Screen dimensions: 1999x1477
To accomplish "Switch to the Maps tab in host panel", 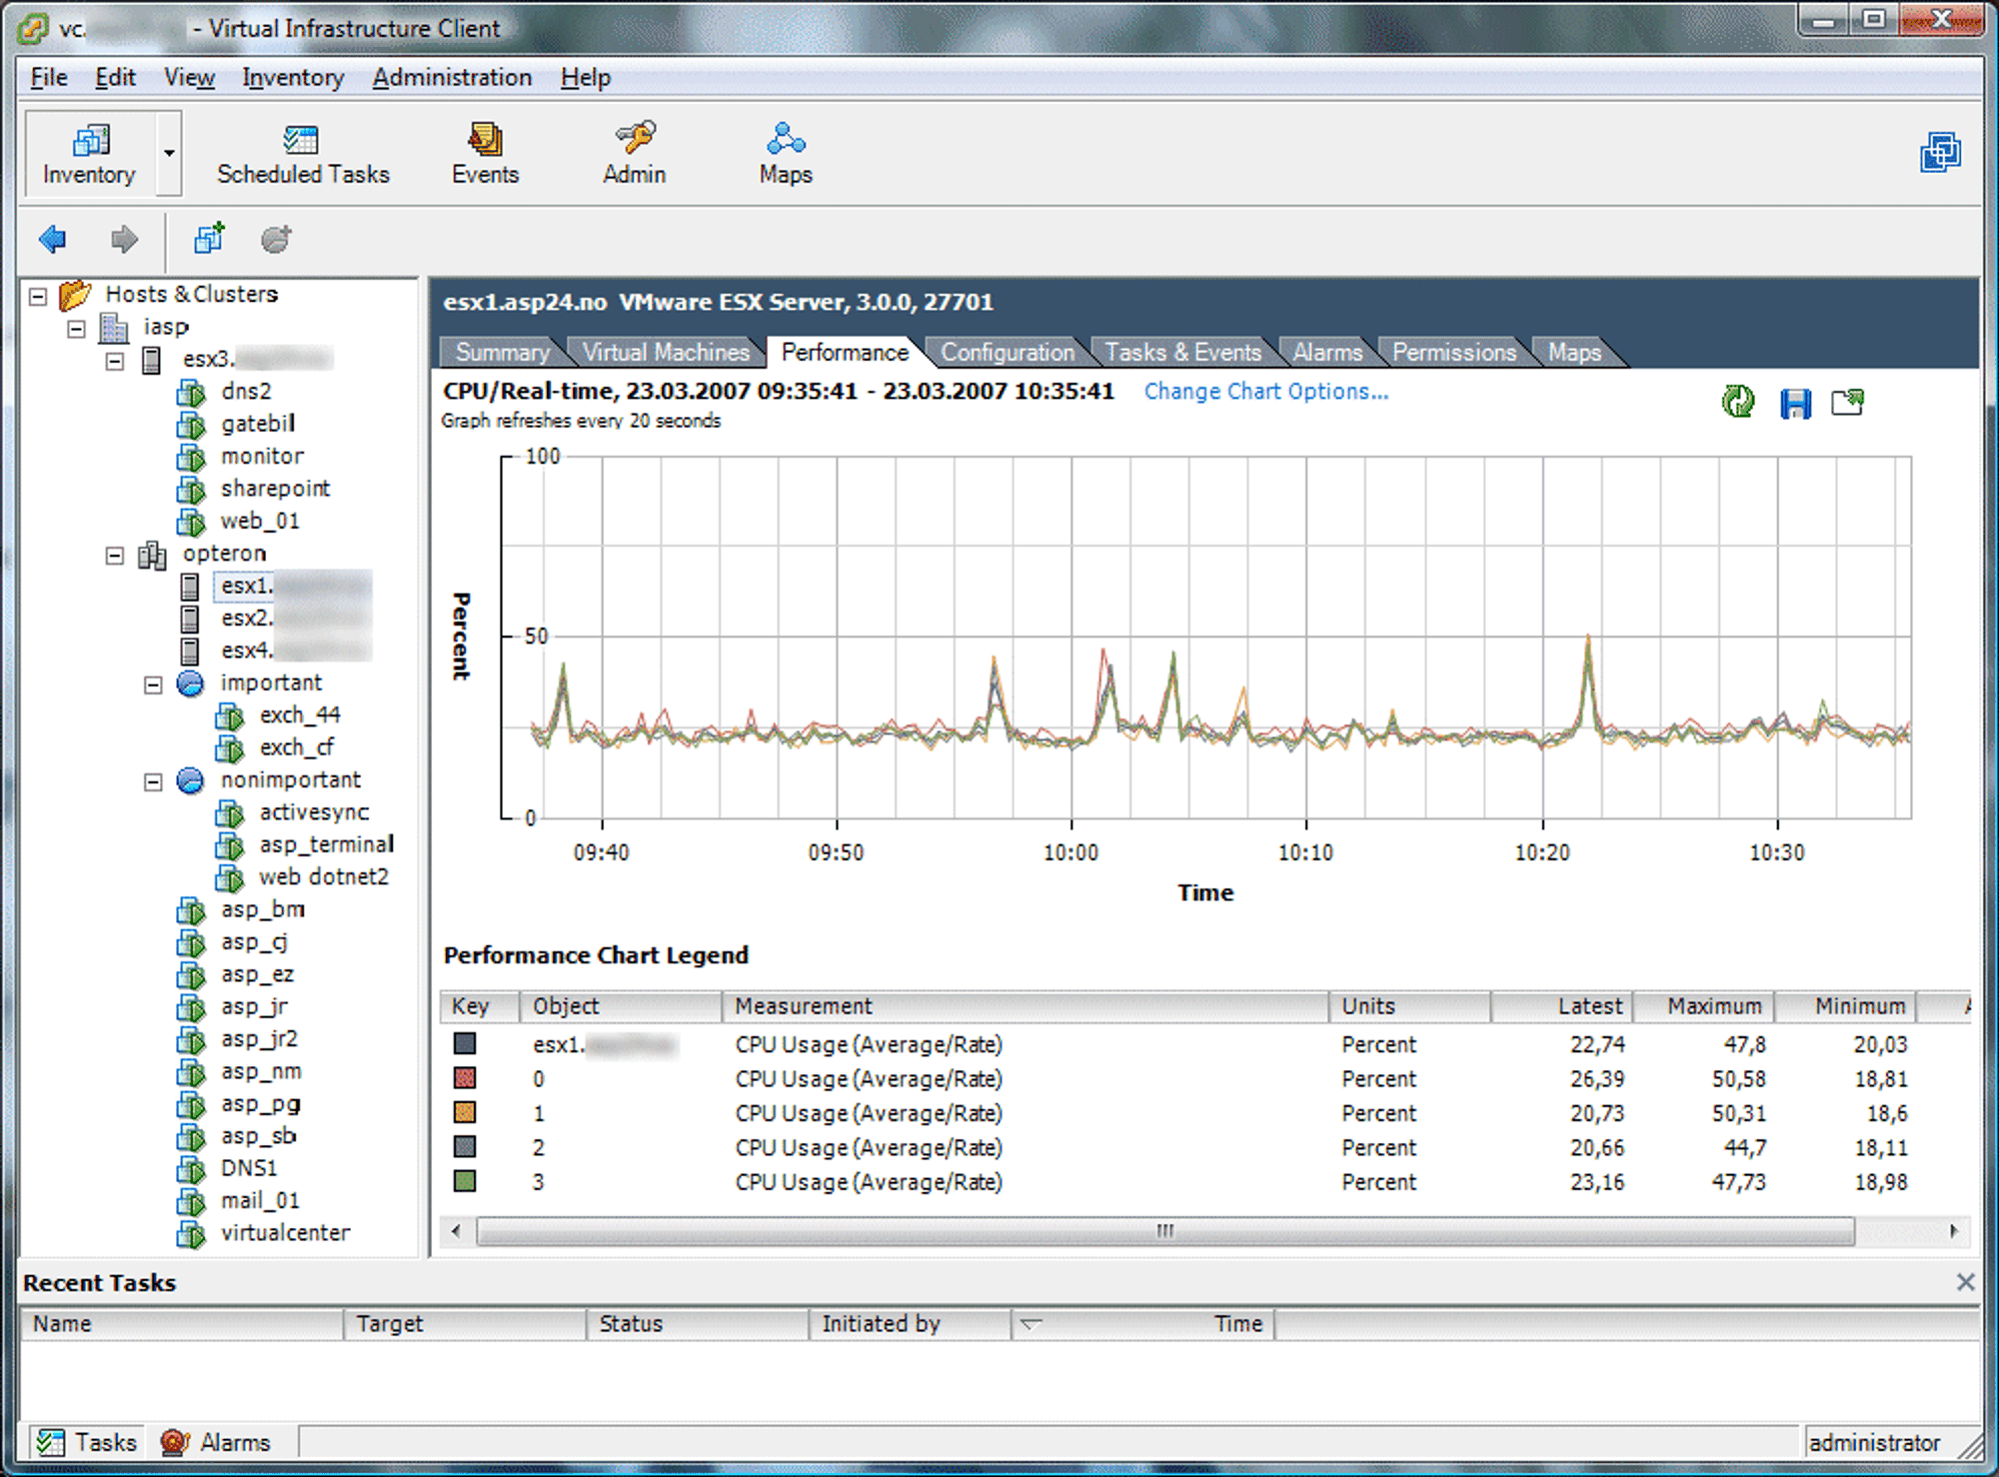I will (x=1574, y=352).
